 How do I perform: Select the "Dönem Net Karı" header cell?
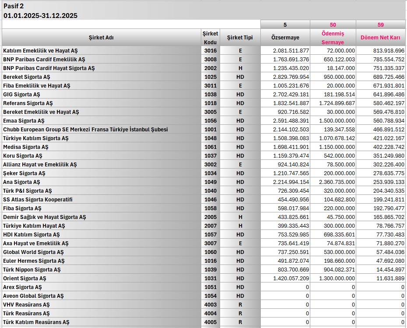point(380,38)
